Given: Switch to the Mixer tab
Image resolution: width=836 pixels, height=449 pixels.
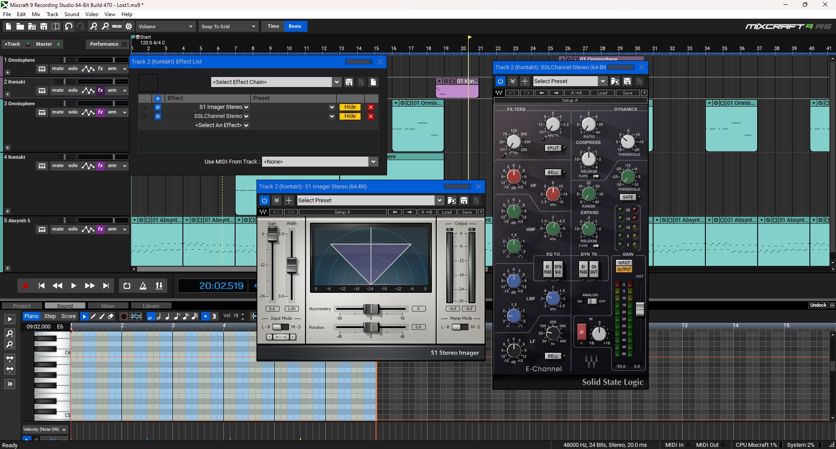Looking at the screenshot, I should (x=108, y=306).
